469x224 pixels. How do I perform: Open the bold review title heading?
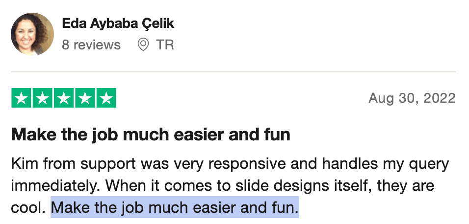point(151,135)
